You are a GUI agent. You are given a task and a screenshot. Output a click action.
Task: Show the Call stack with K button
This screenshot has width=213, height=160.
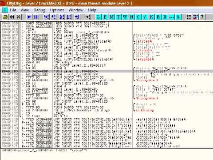point(151,17)
